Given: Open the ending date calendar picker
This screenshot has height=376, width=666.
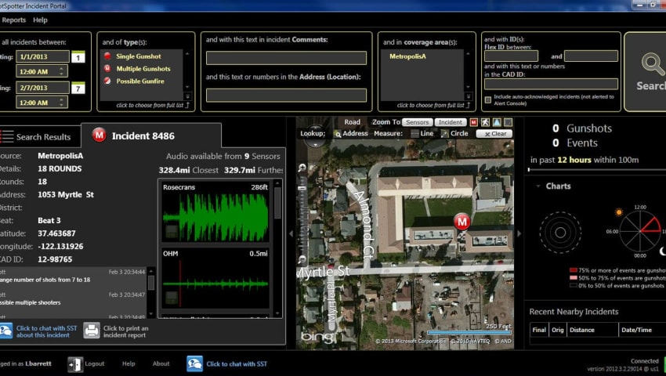Looking at the screenshot, I should (78, 88).
